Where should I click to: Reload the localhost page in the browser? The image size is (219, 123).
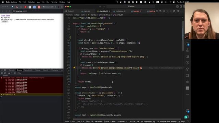(10, 11)
